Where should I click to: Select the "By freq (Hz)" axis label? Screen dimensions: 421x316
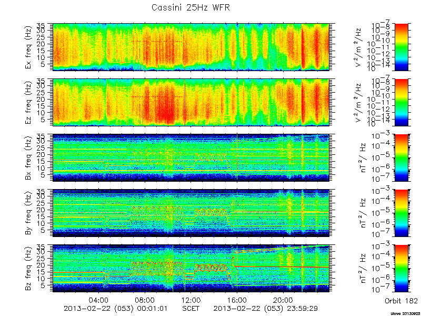pos(28,213)
